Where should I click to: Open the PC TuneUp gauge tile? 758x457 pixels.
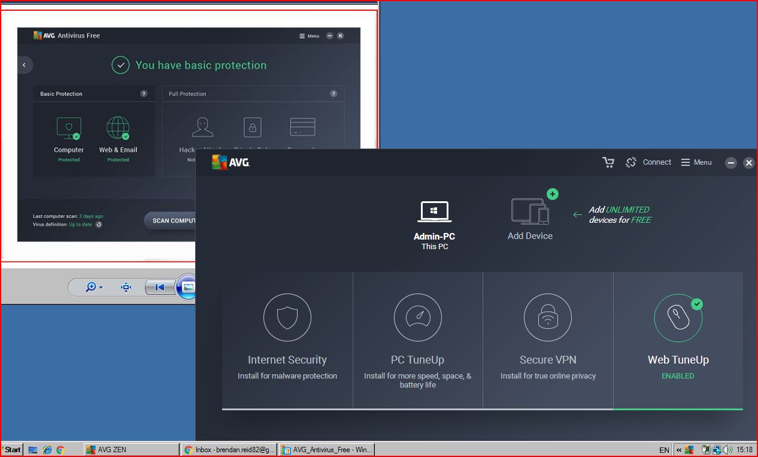pos(417,317)
